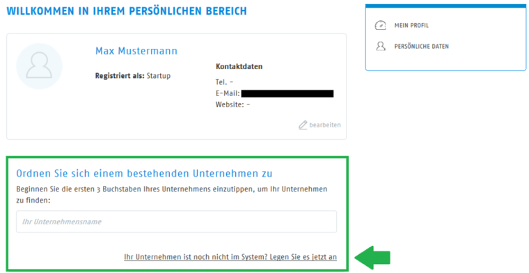
Task: Click the green arrow pointing to link
Action: [x=372, y=258]
